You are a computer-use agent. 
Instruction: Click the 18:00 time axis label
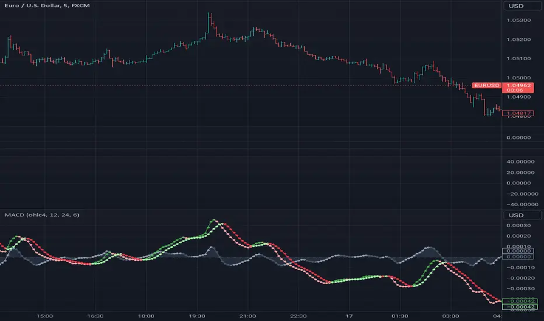pyautogui.click(x=146, y=316)
